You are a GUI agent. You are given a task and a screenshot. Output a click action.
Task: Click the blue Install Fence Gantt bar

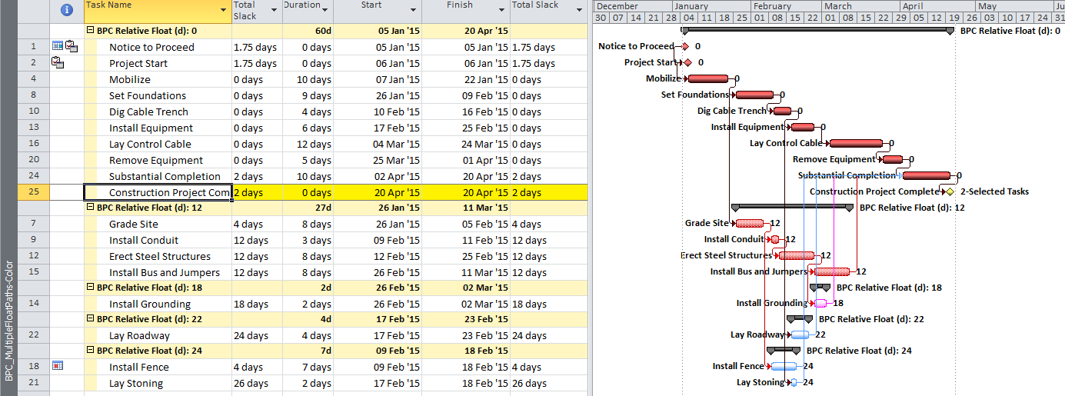pos(784,367)
